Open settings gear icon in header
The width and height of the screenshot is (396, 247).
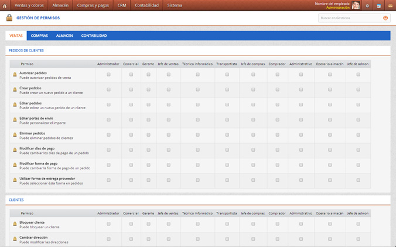367,5
